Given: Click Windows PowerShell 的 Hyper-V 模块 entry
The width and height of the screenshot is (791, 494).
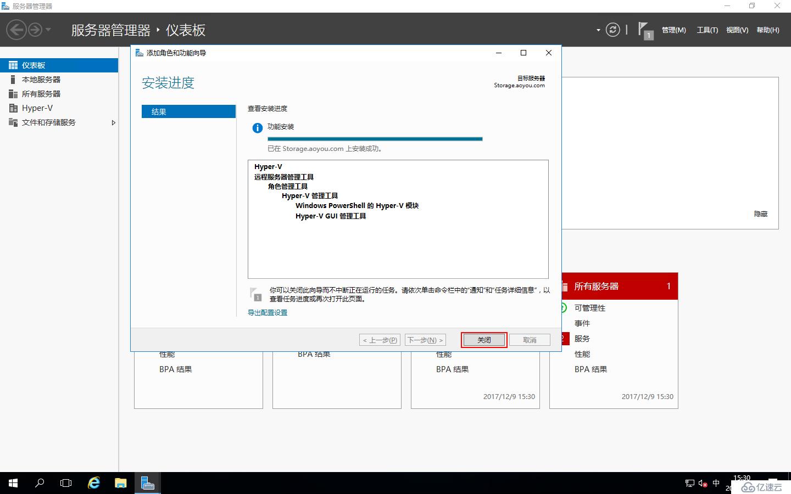Looking at the screenshot, I should tap(357, 205).
